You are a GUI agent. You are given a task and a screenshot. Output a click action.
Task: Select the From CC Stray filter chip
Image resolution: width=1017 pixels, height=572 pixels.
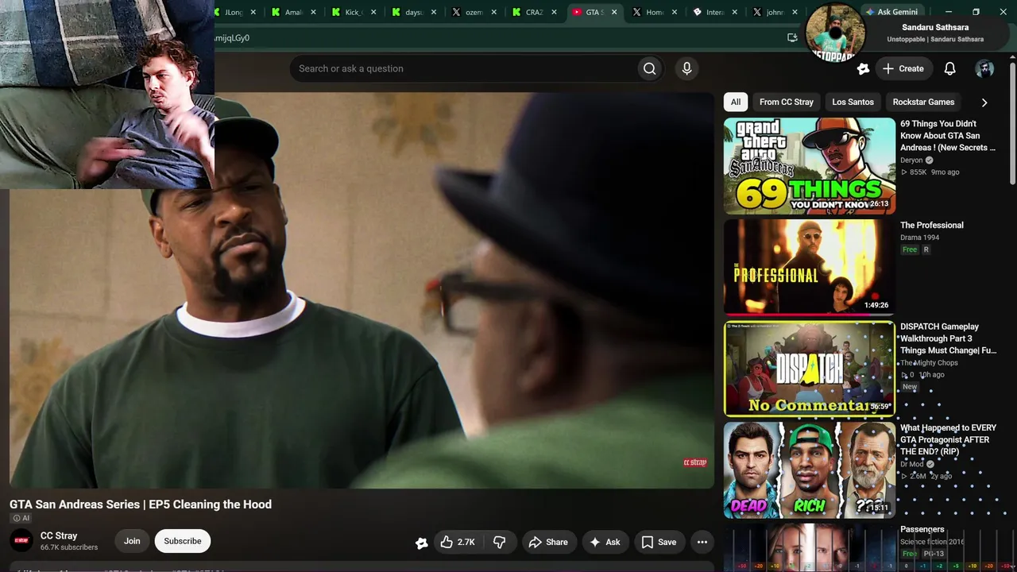(787, 102)
